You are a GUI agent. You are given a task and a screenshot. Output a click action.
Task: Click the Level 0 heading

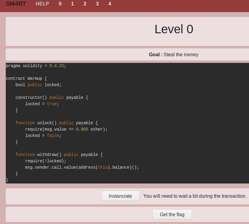(174, 29)
